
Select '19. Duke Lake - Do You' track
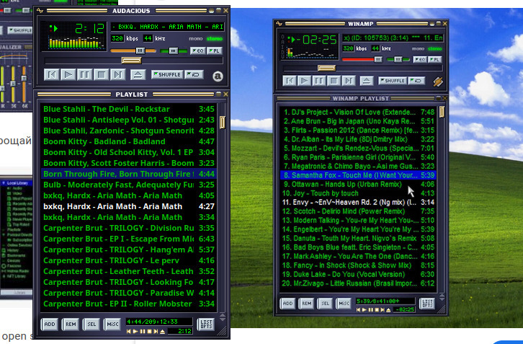pyautogui.click(x=358, y=275)
